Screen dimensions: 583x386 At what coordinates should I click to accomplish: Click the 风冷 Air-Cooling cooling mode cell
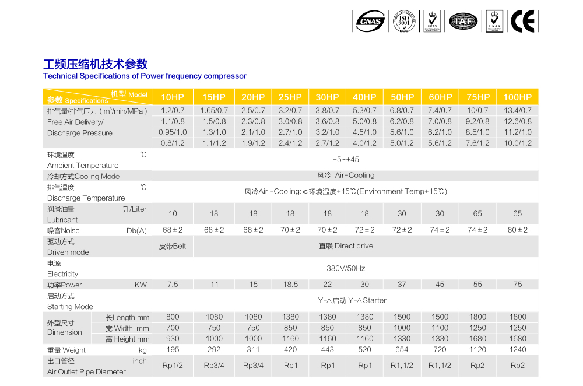[x=346, y=175]
